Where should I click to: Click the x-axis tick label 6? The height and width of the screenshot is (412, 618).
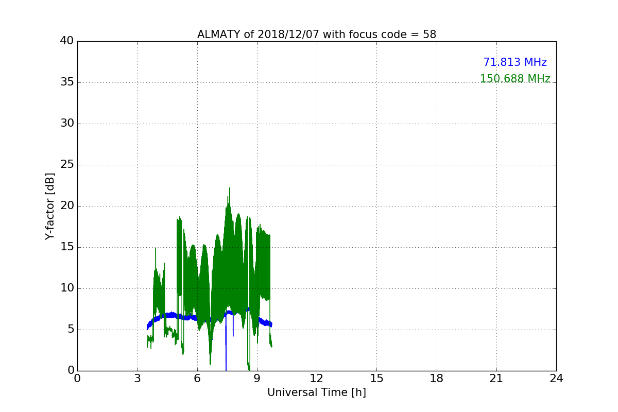(x=197, y=379)
